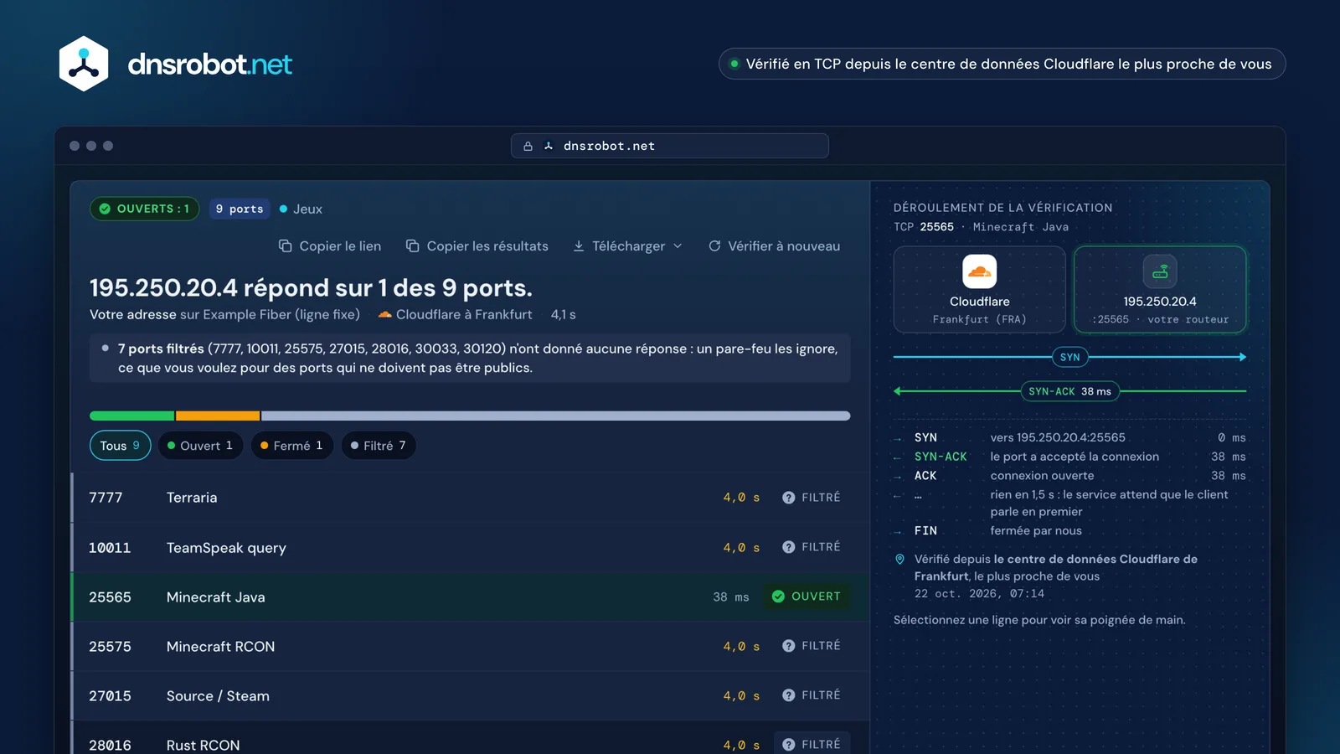
Task: Click the SYN pill on the blue arrow
Action: [x=1070, y=357]
